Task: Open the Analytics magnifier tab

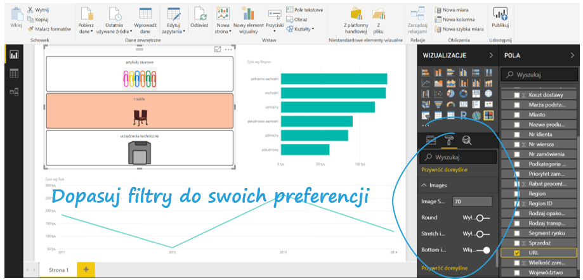Action: pos(466,140)
